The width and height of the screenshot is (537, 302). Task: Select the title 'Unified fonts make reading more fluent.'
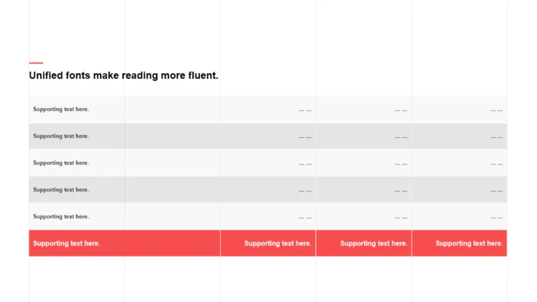tap(123, 75)
